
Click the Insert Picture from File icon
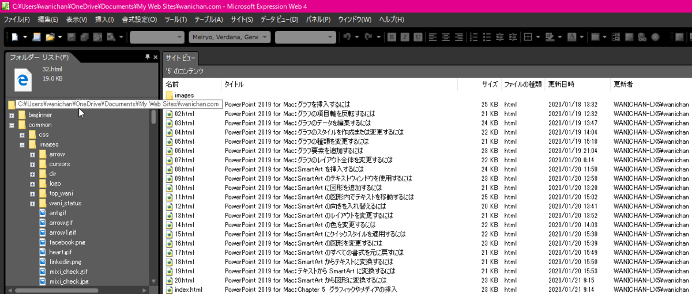tap(629, 37)
